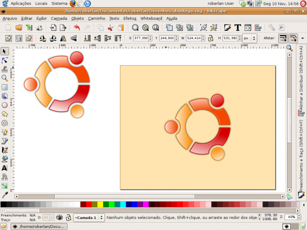Select the Pencil freehand tool
This screenshot has width=307, height=230.
pos(5,132)
